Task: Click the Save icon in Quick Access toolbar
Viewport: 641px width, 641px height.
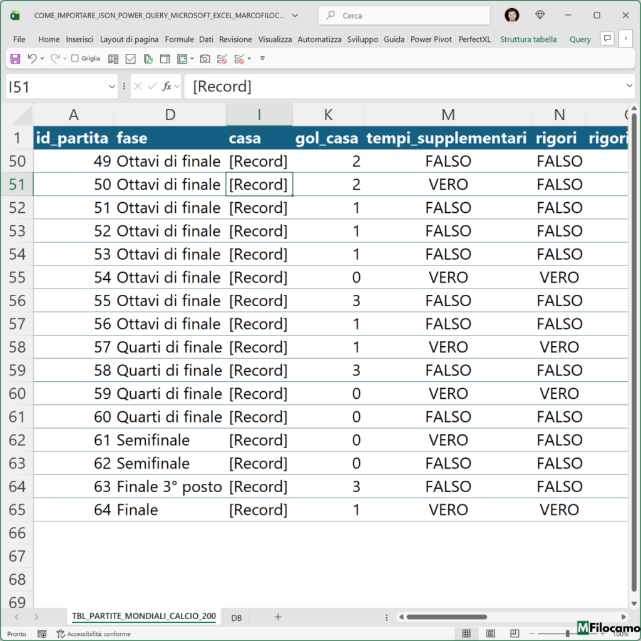Action: (15, 58)
